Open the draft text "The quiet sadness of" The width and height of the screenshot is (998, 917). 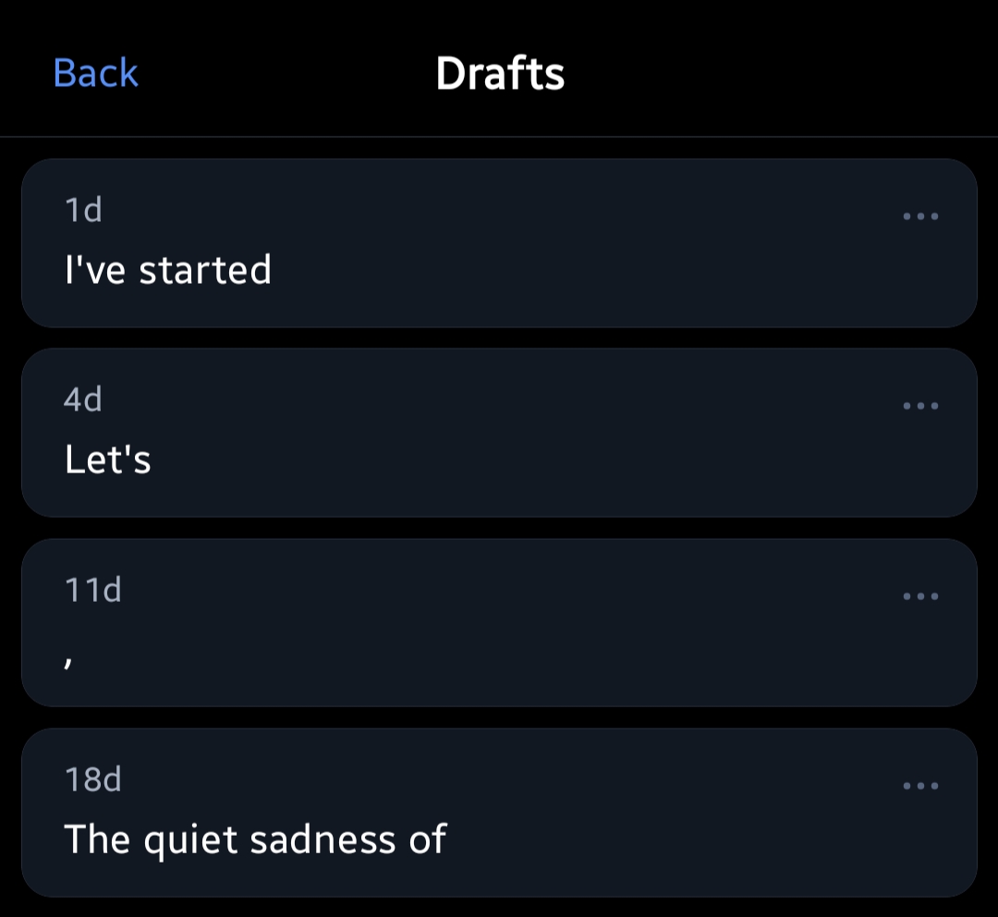point(255,839)
